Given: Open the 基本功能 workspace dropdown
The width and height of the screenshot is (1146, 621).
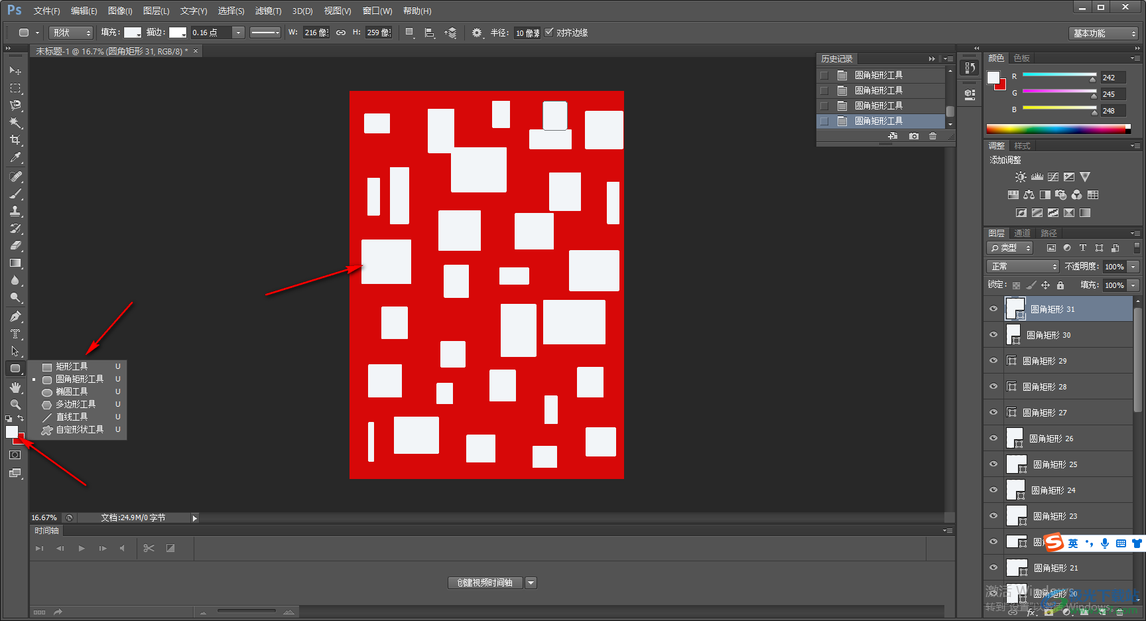Looking at the screenshot, I should point(1104,33).
